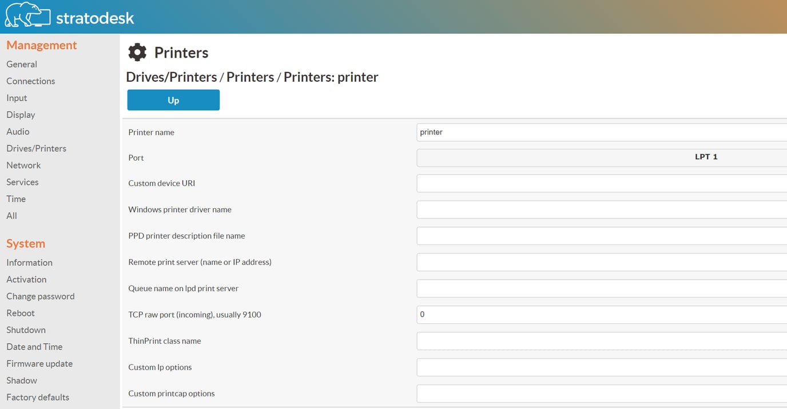Click the Up button
The image size is (787, 409).
tap(173, 100)
